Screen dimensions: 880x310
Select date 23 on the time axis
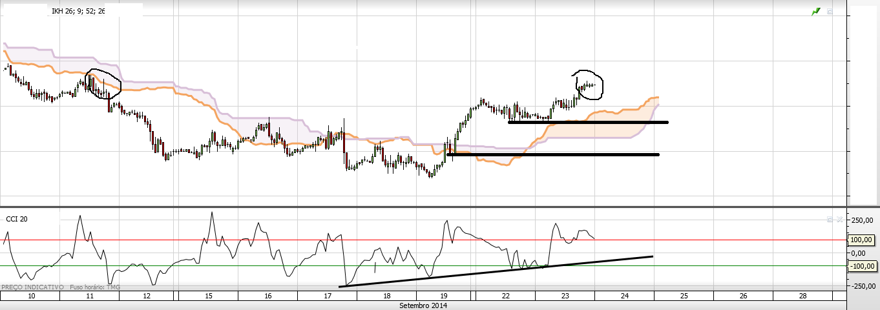565,296
